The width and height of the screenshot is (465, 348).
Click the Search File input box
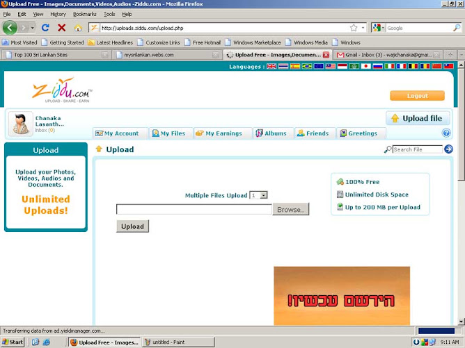click(x=418, y=149)
